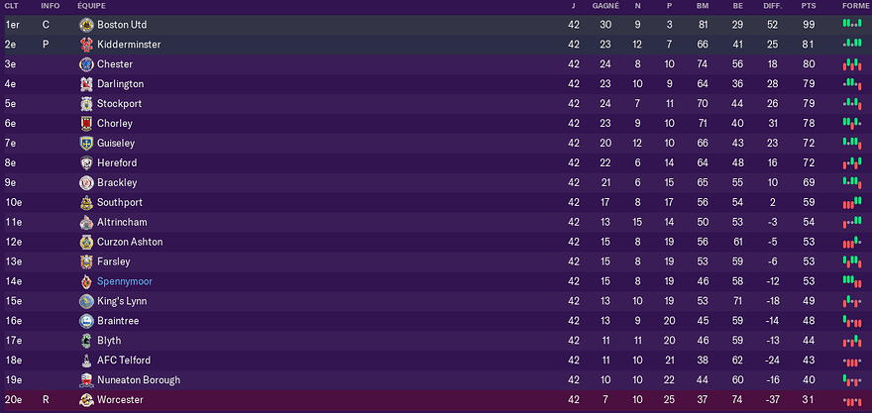The height and width of the screenshot is (413, 872).
Task: Click the Darlington team badge
Action: (86, 84)
